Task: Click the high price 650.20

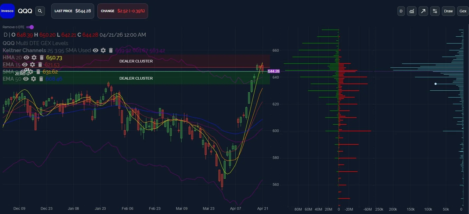Action: click(48, 35)
